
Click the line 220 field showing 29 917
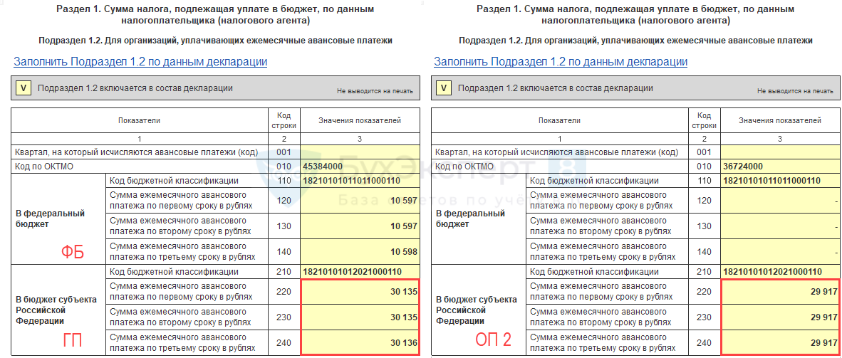[780, 292]
